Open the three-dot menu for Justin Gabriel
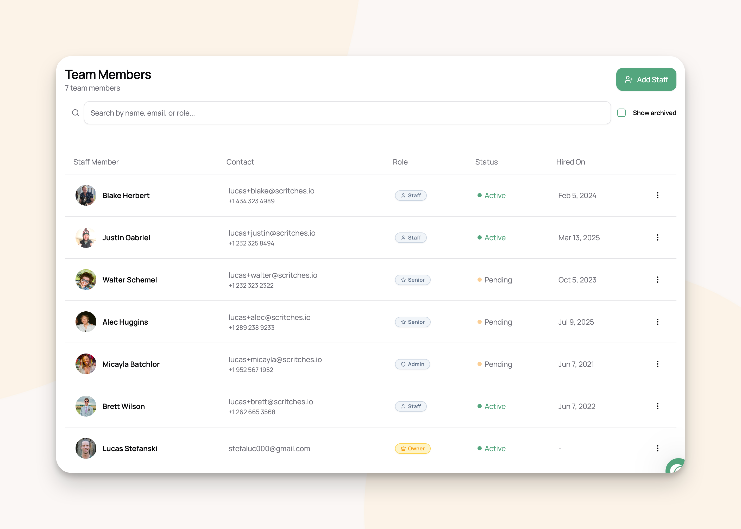741x529 pixels. coord(657,237)
